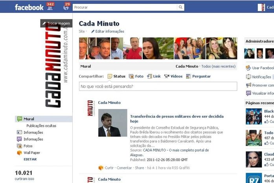The height and width of the screenshot is (183, 274).
Task: Open Publicações ocultas in sidebar
Action: 41,126
